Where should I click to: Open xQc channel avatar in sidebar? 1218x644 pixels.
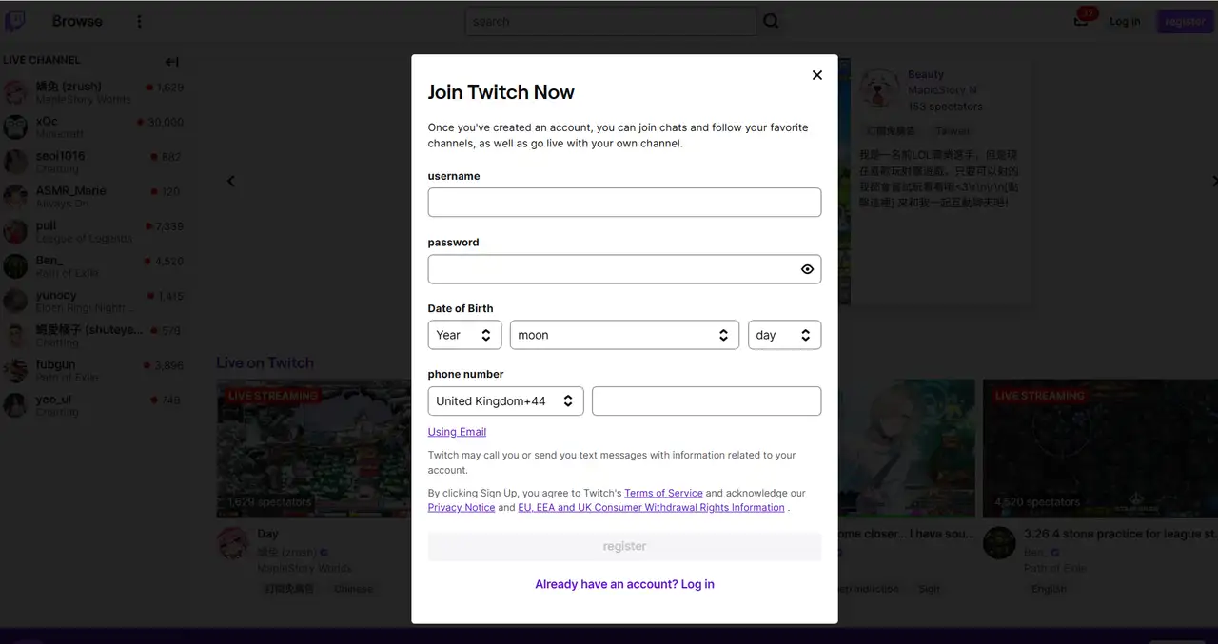15,127
